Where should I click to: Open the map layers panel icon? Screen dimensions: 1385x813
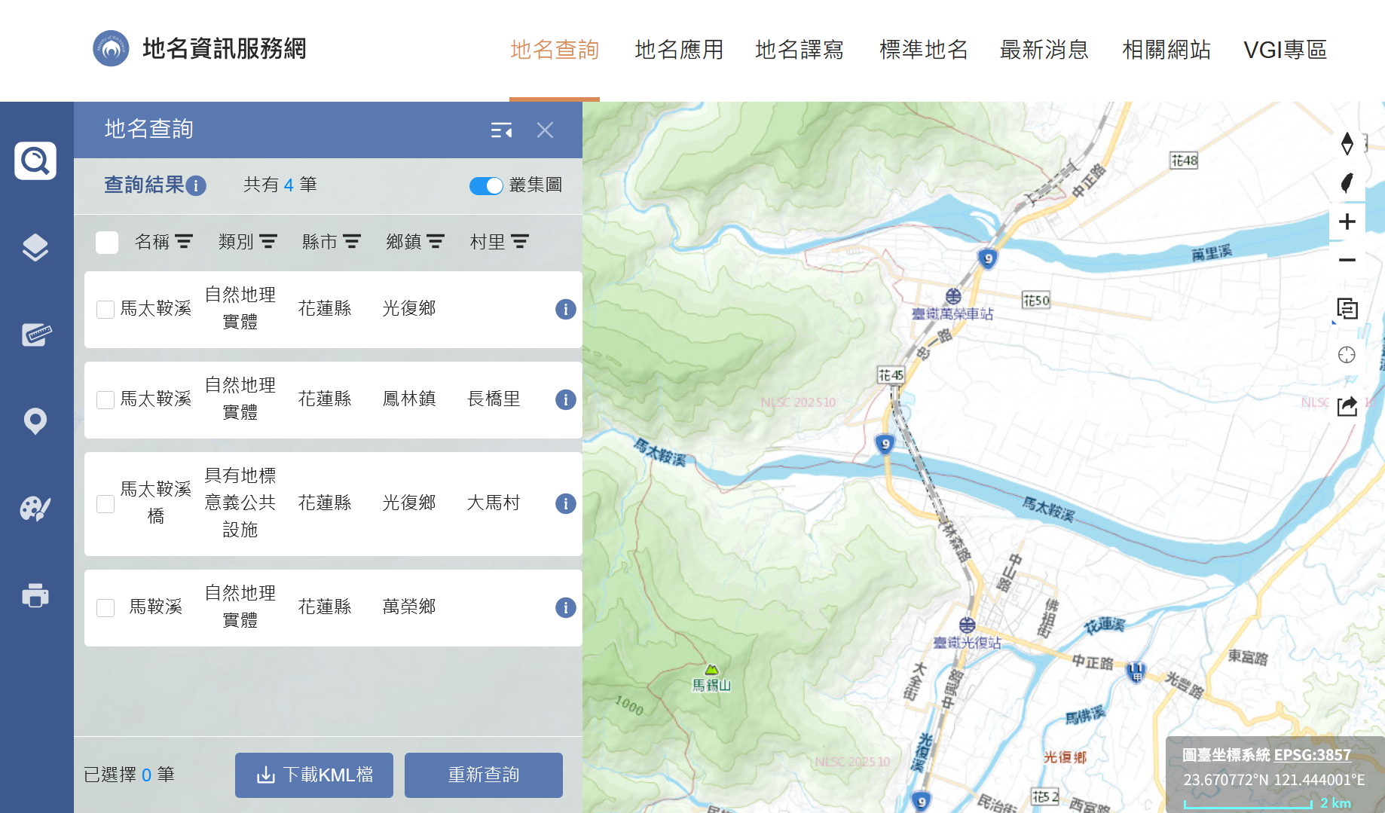35,247
